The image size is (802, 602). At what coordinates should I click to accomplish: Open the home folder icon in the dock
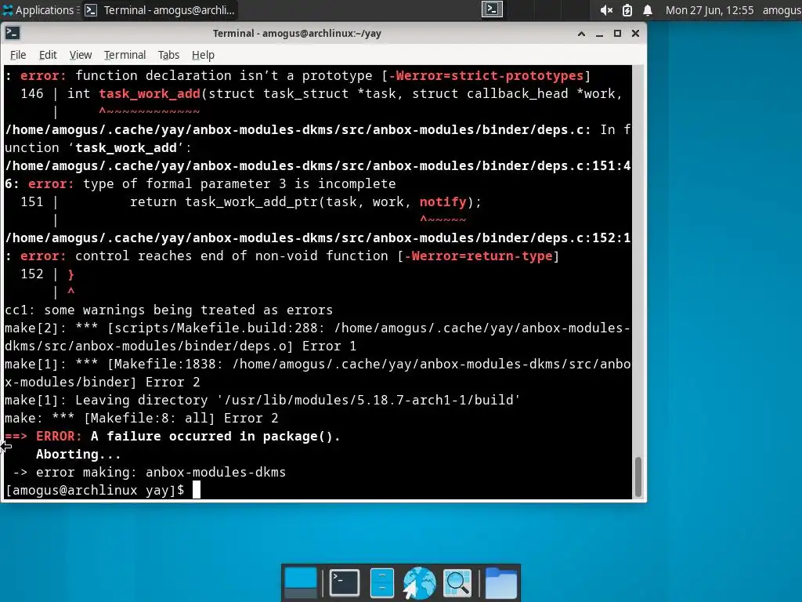click(500, 582)
